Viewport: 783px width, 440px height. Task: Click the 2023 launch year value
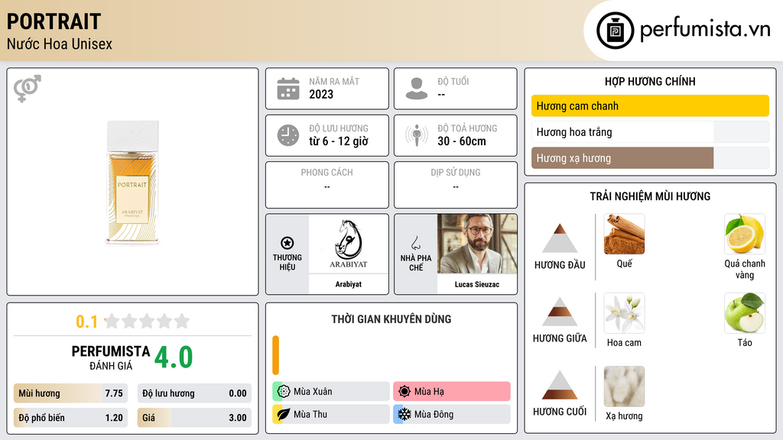[x=321, y=94]
